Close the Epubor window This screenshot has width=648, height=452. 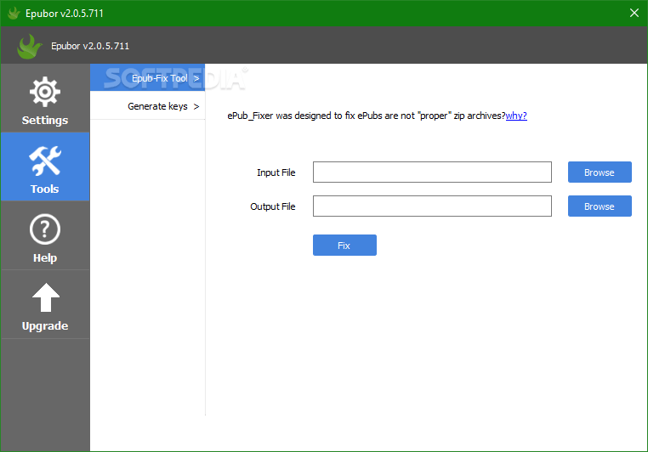pyautogui.click(x=634, y=13)
